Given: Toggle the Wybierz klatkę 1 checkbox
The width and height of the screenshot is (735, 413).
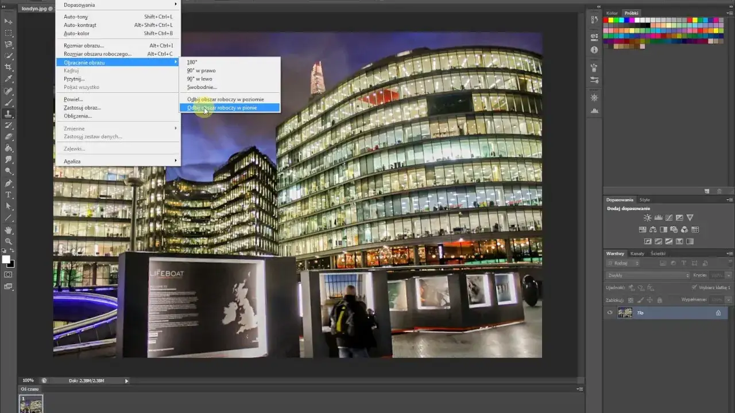Looking at the screenshot, I should coord(694,287).
